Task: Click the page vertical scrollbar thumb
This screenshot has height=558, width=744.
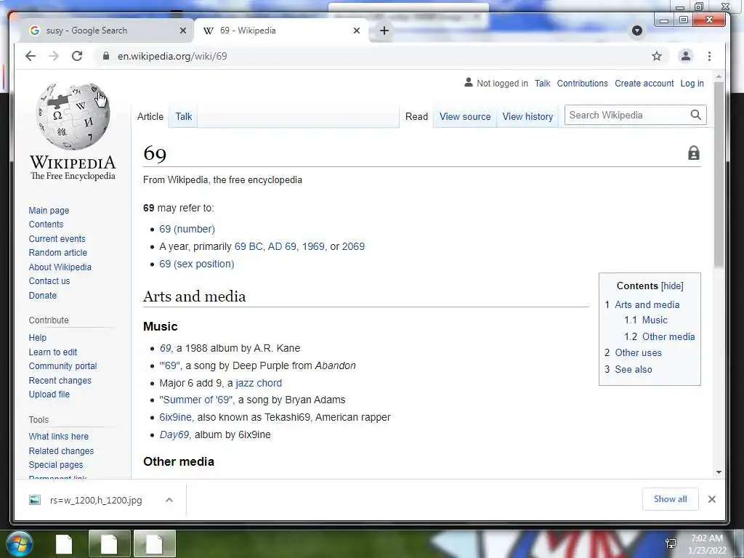Action: (719, 174)
